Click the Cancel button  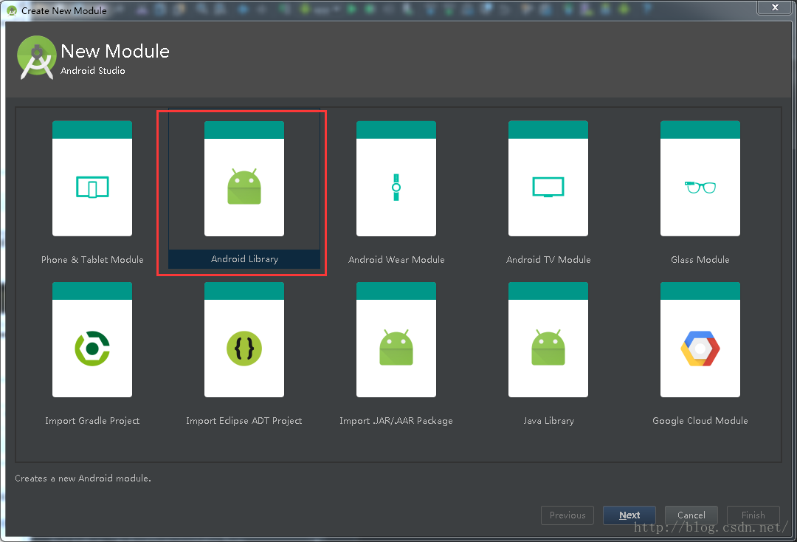tap(691, 515)
